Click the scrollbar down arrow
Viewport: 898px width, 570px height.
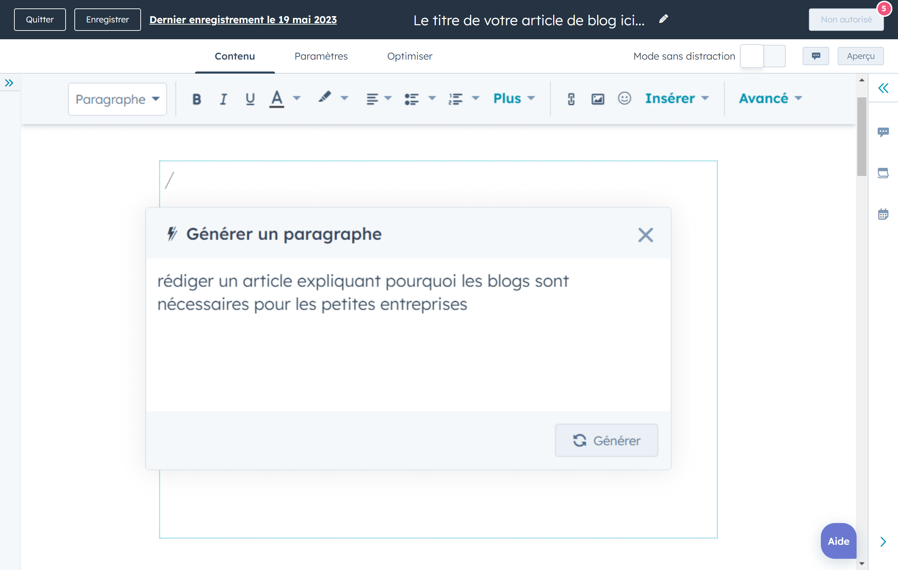tap(862, 563)
